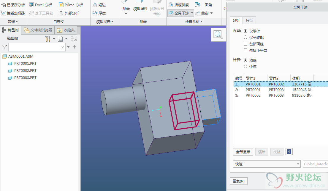Open tree settings dropdown arrow
Screen dimensions: 328x191
(54, 39)
